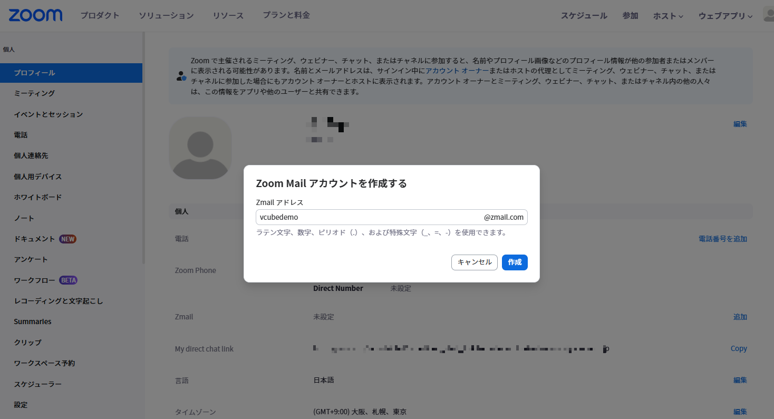Screen dimensions: 774x419
Task: Click the Zmail address input field
Action: (x=391, y=217)
